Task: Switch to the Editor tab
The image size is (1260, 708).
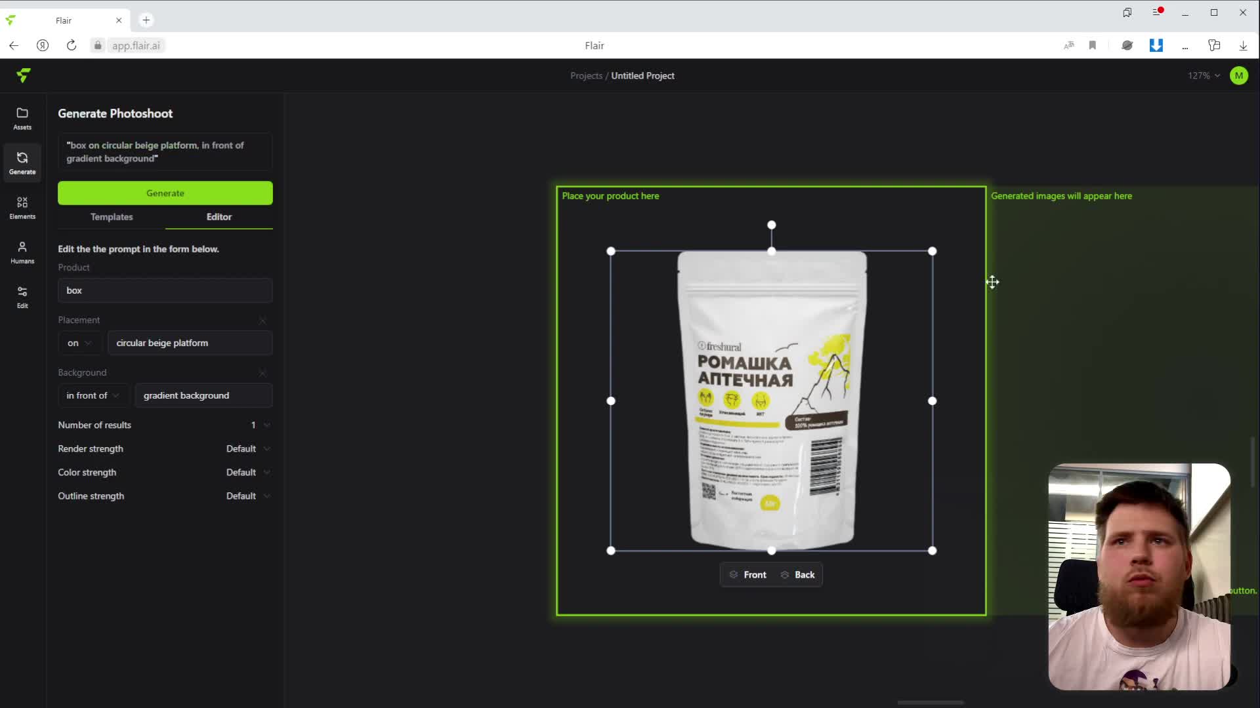Action: pos(219,217)
